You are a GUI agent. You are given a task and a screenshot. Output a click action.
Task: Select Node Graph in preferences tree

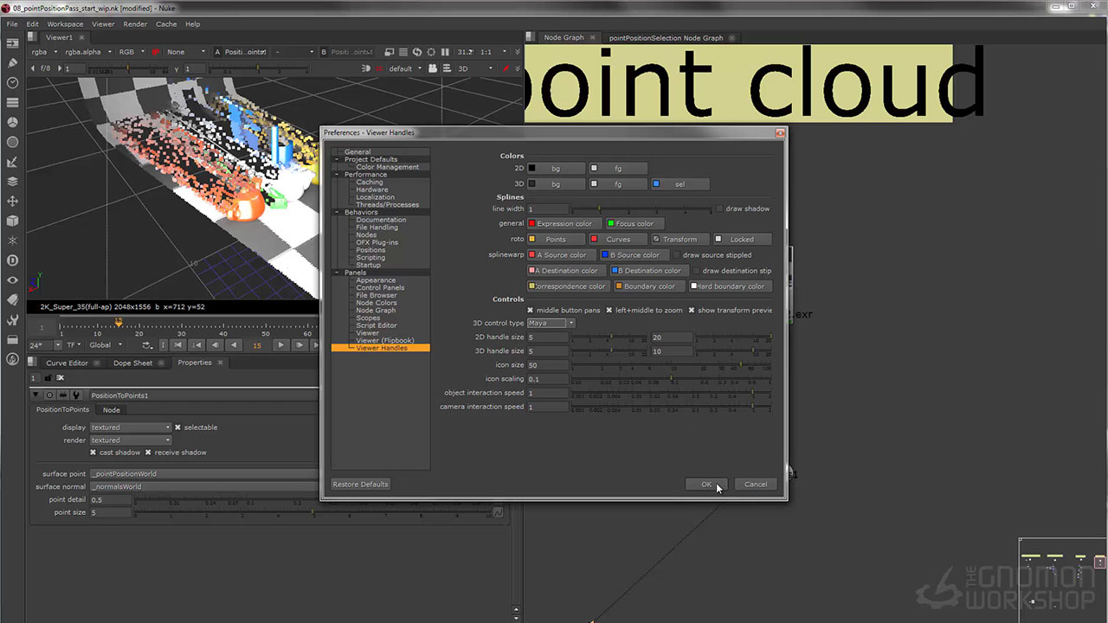point(376,311)
